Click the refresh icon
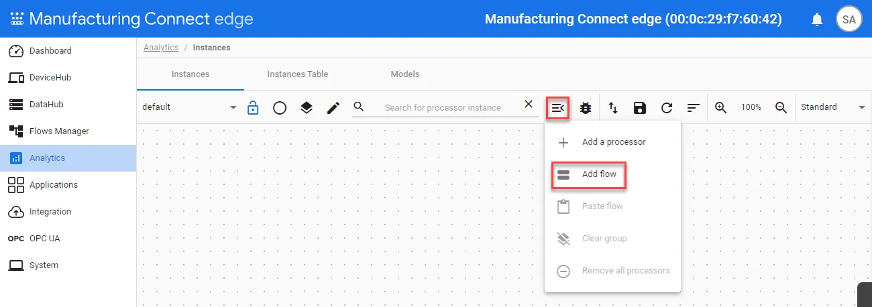This screenshot has height=307, width=872. coord(667,107)
